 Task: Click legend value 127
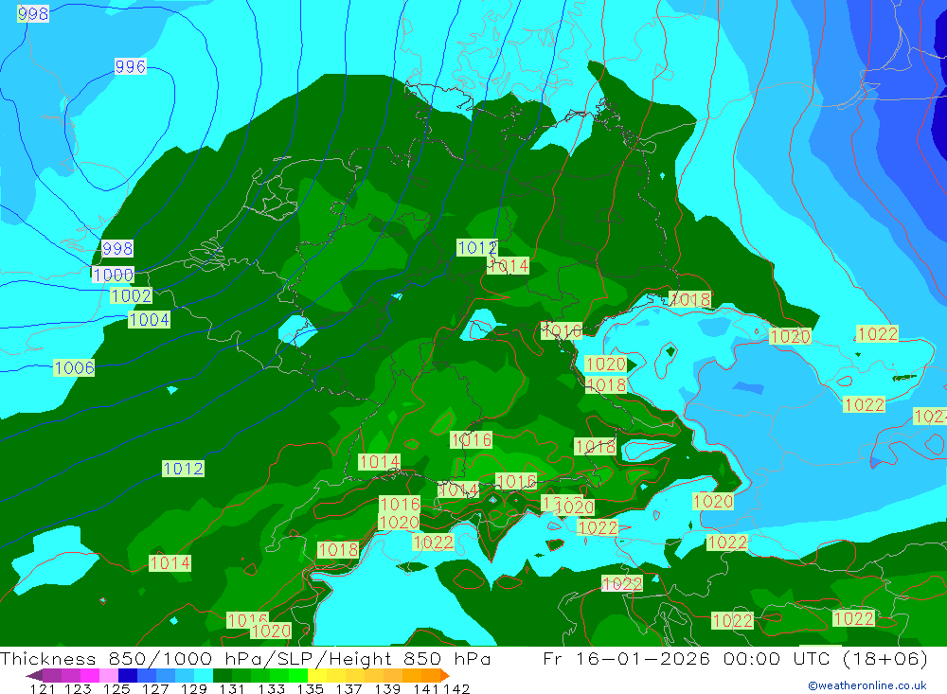tap(155, 689)
